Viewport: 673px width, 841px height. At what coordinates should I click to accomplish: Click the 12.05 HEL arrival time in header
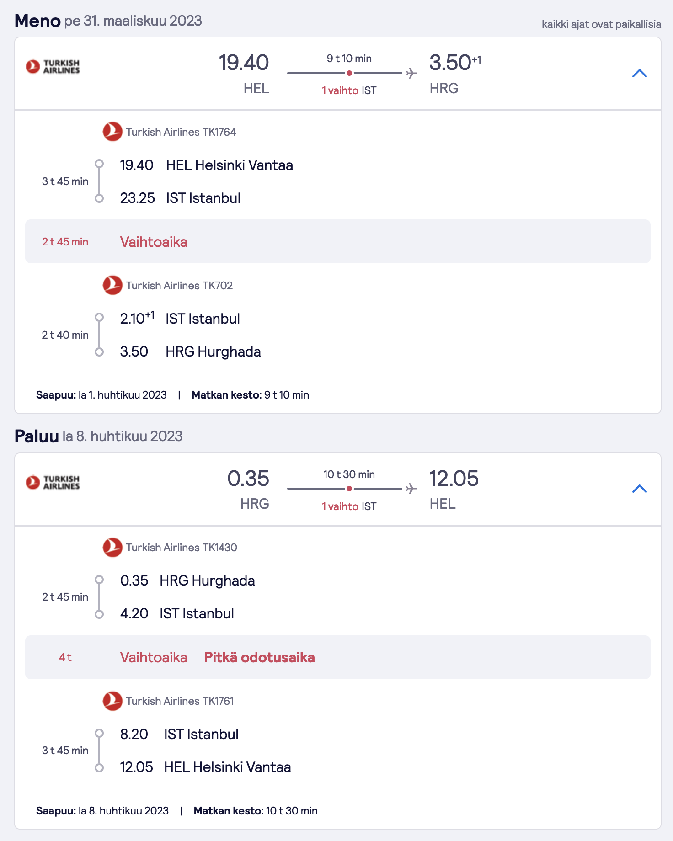coord(454,479)
